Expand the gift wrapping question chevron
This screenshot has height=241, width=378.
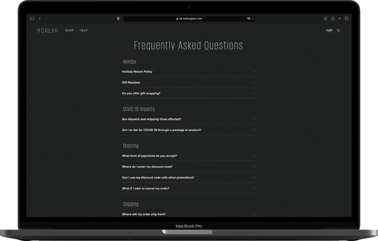coord(254,93)
